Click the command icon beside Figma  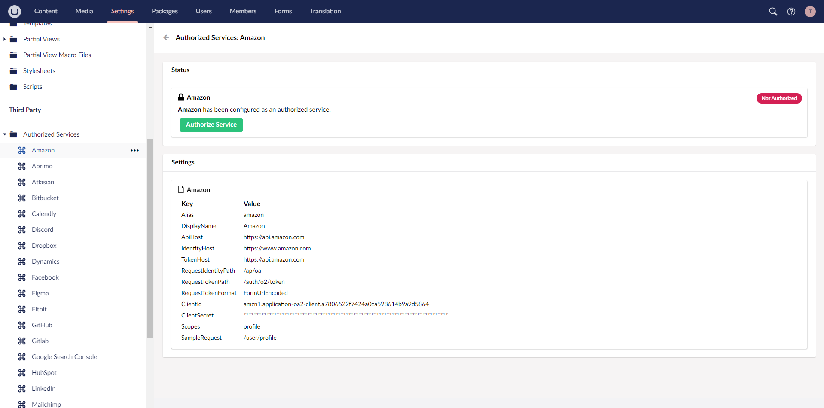[x=22, y=293]
